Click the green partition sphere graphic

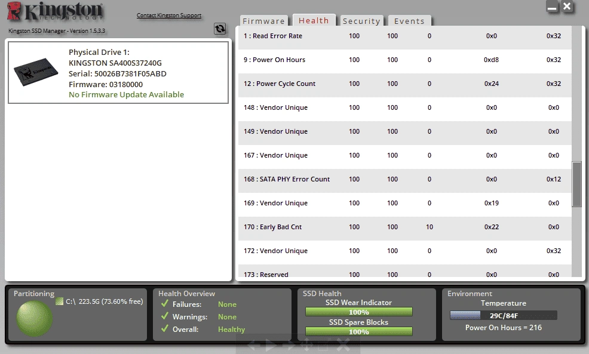click(x=35, y=318)
